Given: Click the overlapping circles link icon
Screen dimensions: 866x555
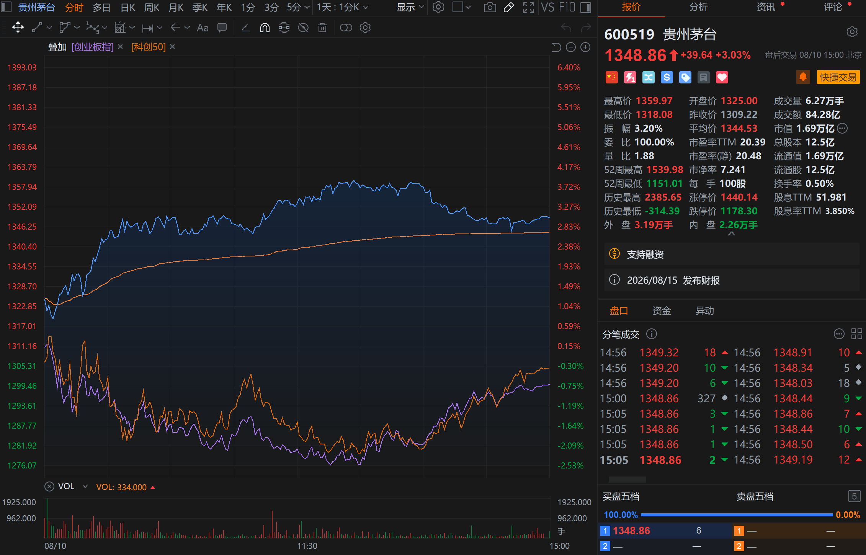Looking at the screenshot, I should (346, 28).
